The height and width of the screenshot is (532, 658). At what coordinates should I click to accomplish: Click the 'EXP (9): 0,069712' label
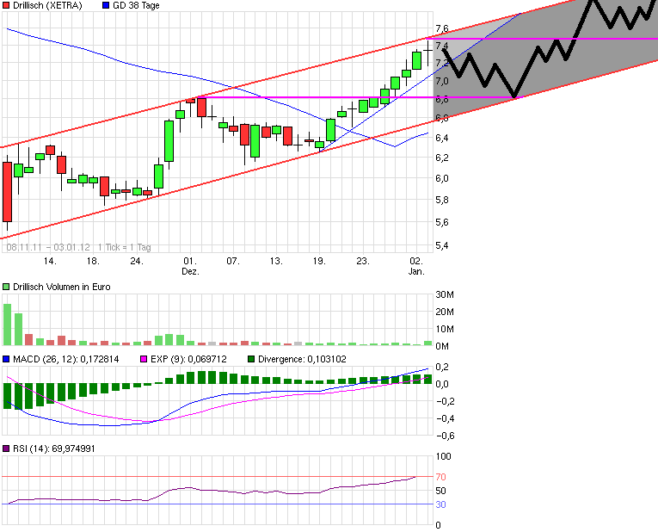[188, 359]
